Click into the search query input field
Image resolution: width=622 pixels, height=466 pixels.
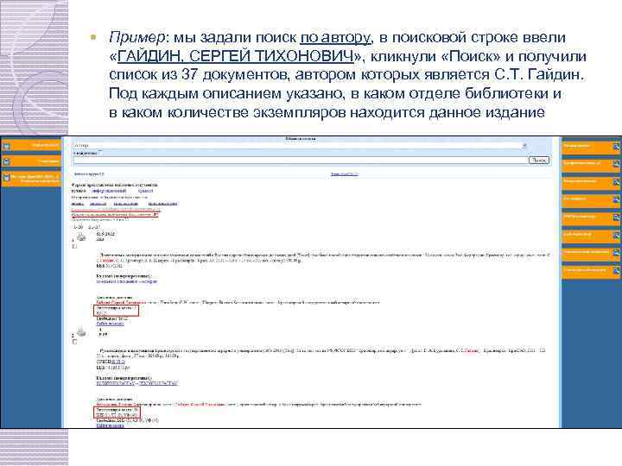[x=301, y=161]
